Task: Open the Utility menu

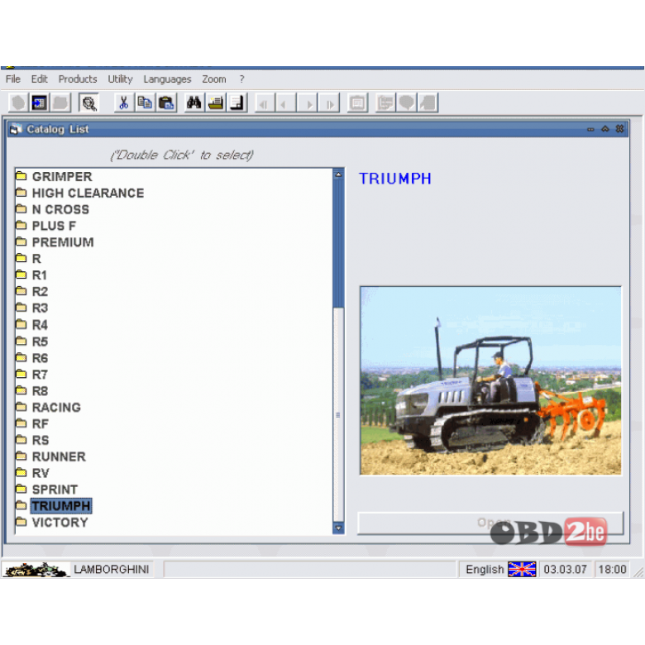Action: click(120, 79)
